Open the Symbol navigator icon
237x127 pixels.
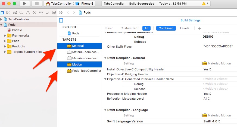tap(15, 13)
